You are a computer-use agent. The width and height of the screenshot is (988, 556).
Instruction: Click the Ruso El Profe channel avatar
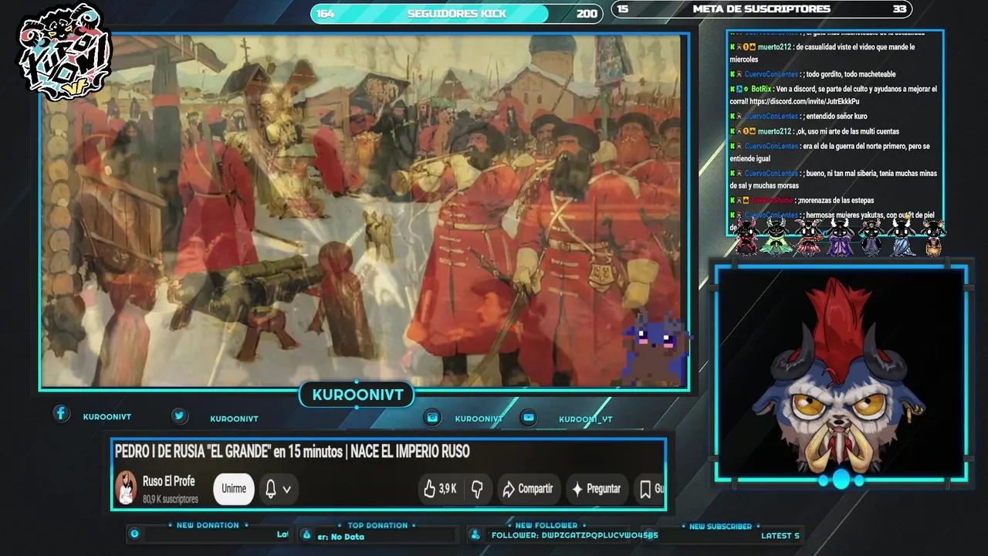[126, 488]
